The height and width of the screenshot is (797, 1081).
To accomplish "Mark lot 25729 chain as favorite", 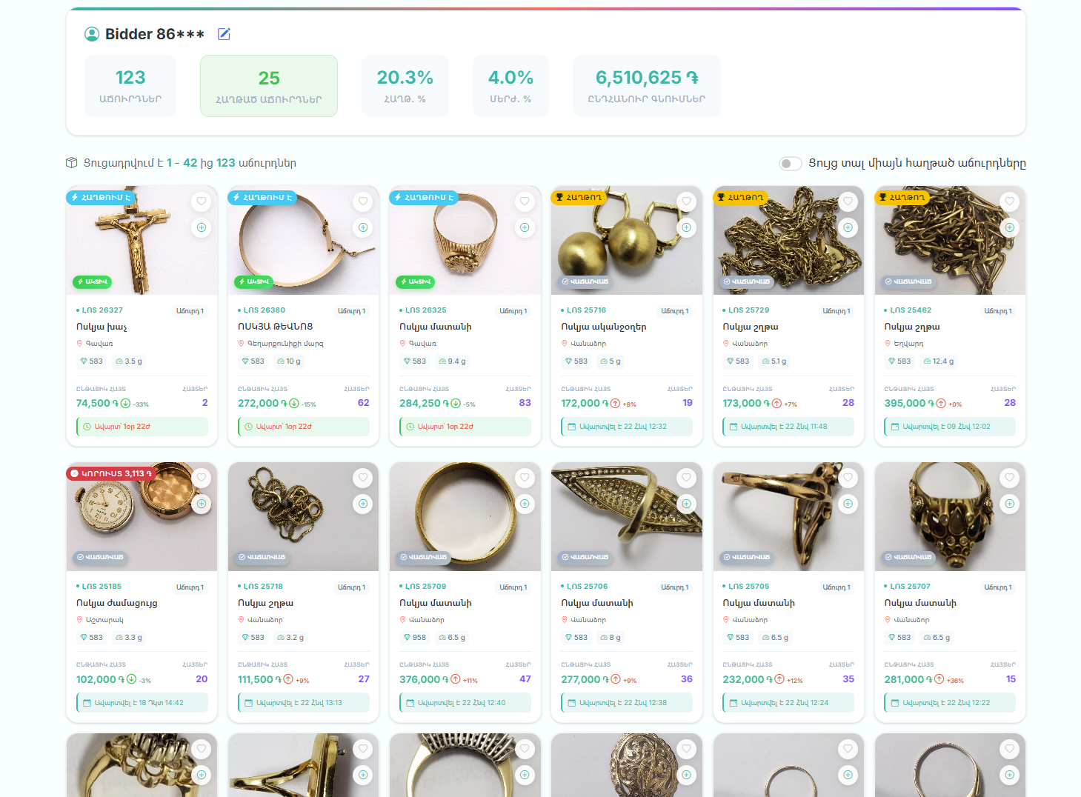I will (x=848, y=201).
